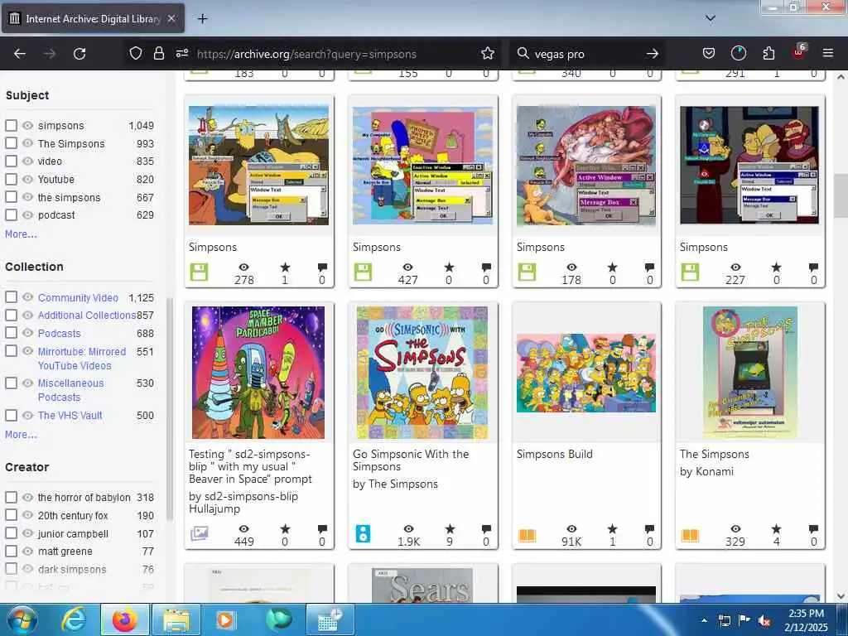Screen dimensions: 848x636
Task: Open Windows Explorer folder in taskbar
Action: pos(176,620)
